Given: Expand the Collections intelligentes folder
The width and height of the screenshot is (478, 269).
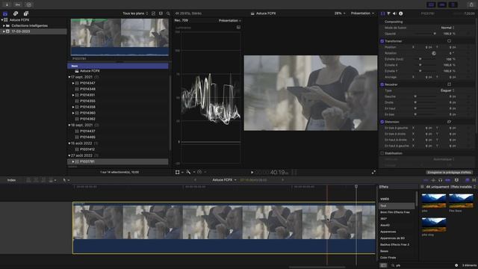Looking at the screenshot, I should point(4,25).
